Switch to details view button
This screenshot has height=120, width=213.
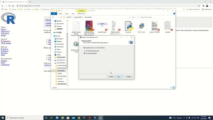[171, 88]
